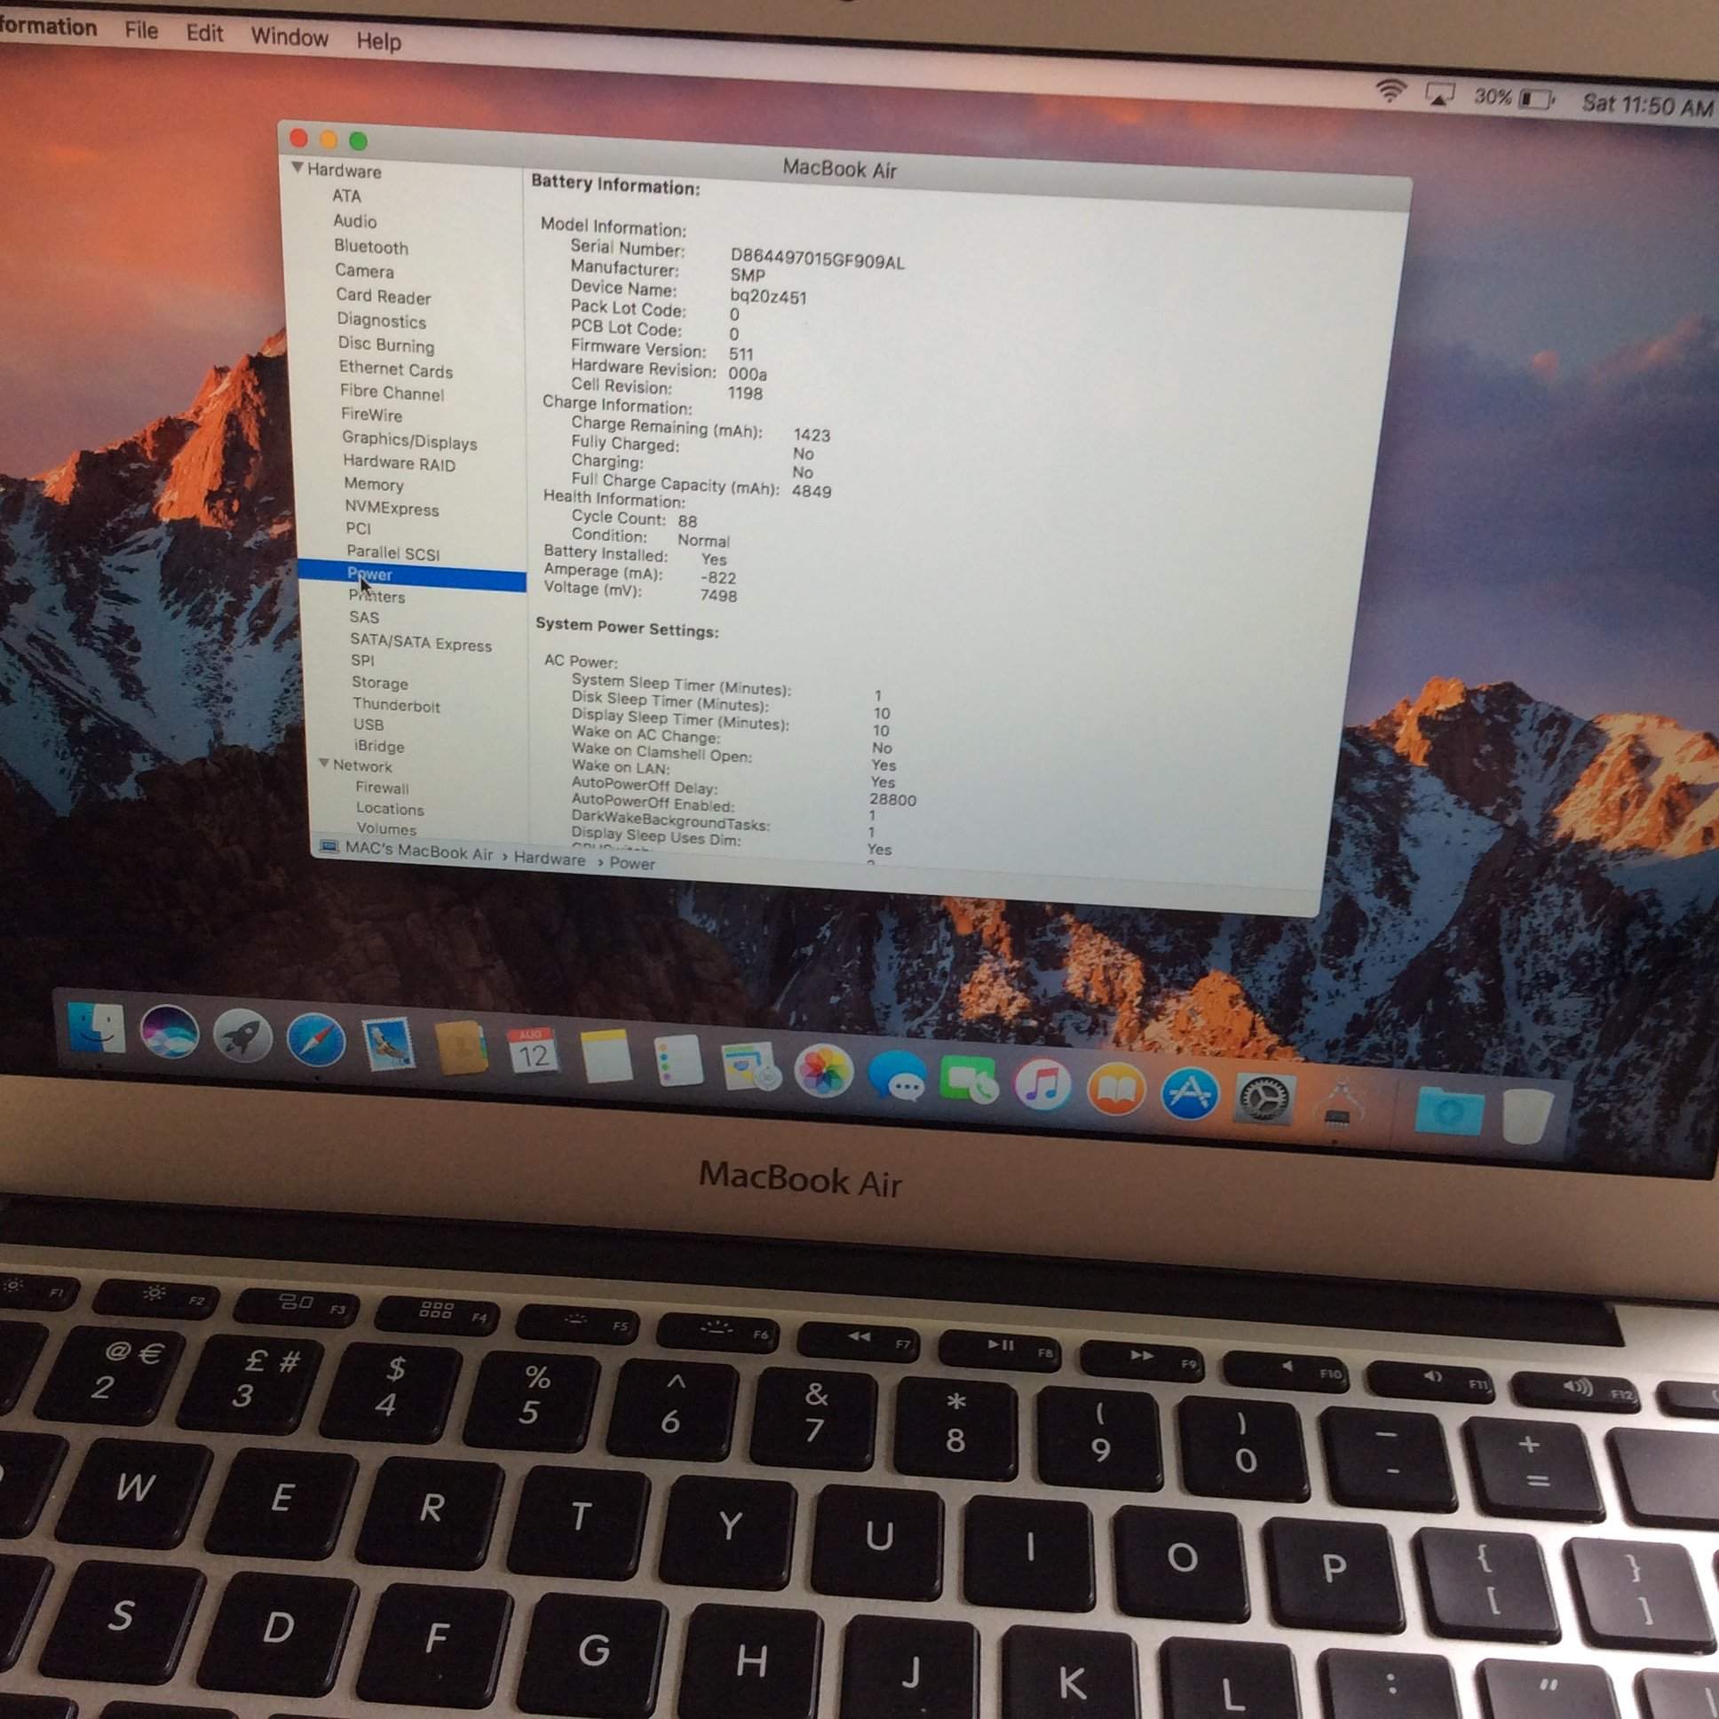The width and height of the screenshot is (1719, 1719).
Task: Select Bluetooth in the sidebar
Action: (x=371, y=247)
